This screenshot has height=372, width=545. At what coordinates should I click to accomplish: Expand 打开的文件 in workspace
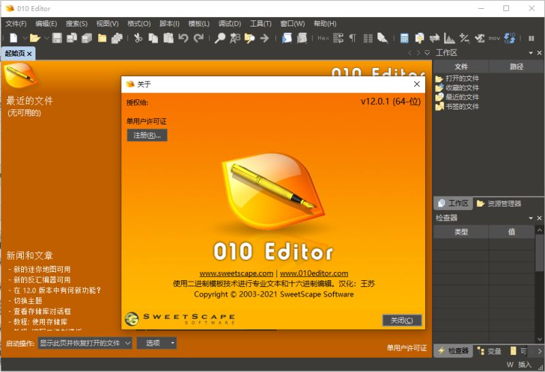point(457,78)
